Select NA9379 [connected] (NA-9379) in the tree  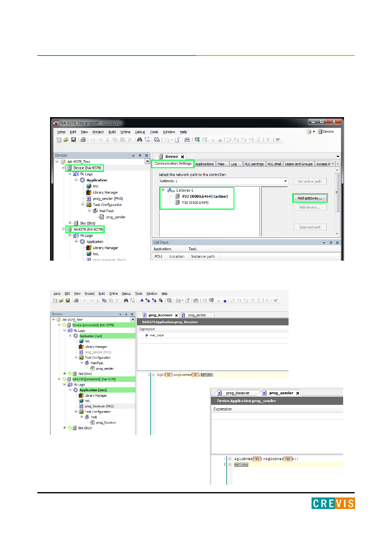(x=94, y=379)
